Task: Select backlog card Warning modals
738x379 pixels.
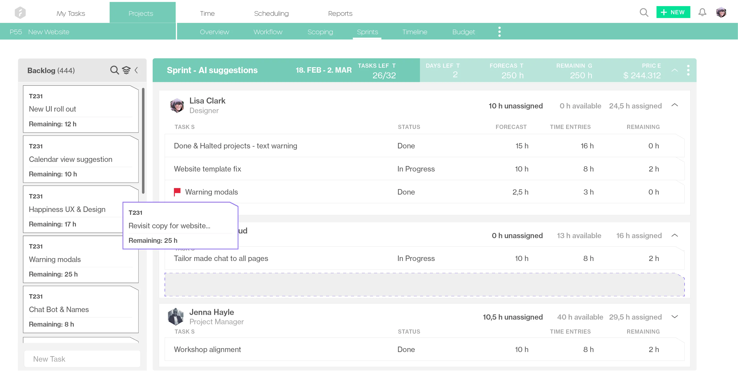Action: coord(81,259)
